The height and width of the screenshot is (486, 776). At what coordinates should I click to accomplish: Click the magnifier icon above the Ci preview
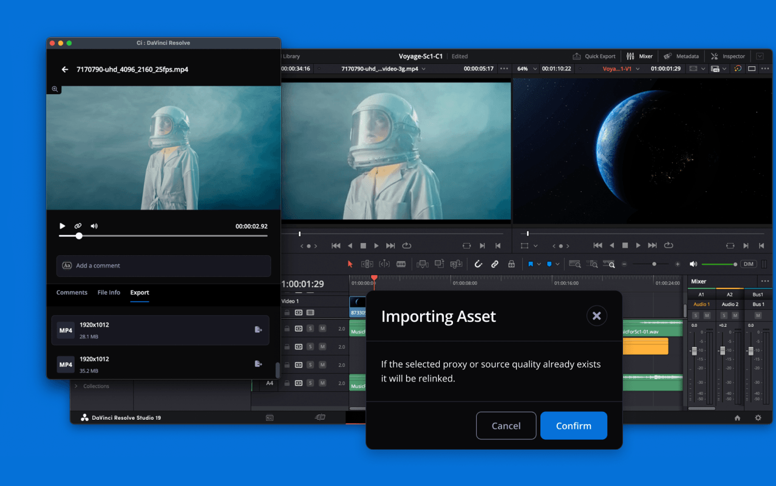pyautogui.click(x=55, y=89)
